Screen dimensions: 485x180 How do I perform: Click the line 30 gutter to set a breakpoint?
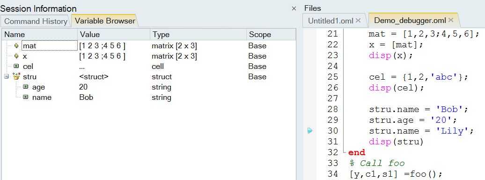310,131
